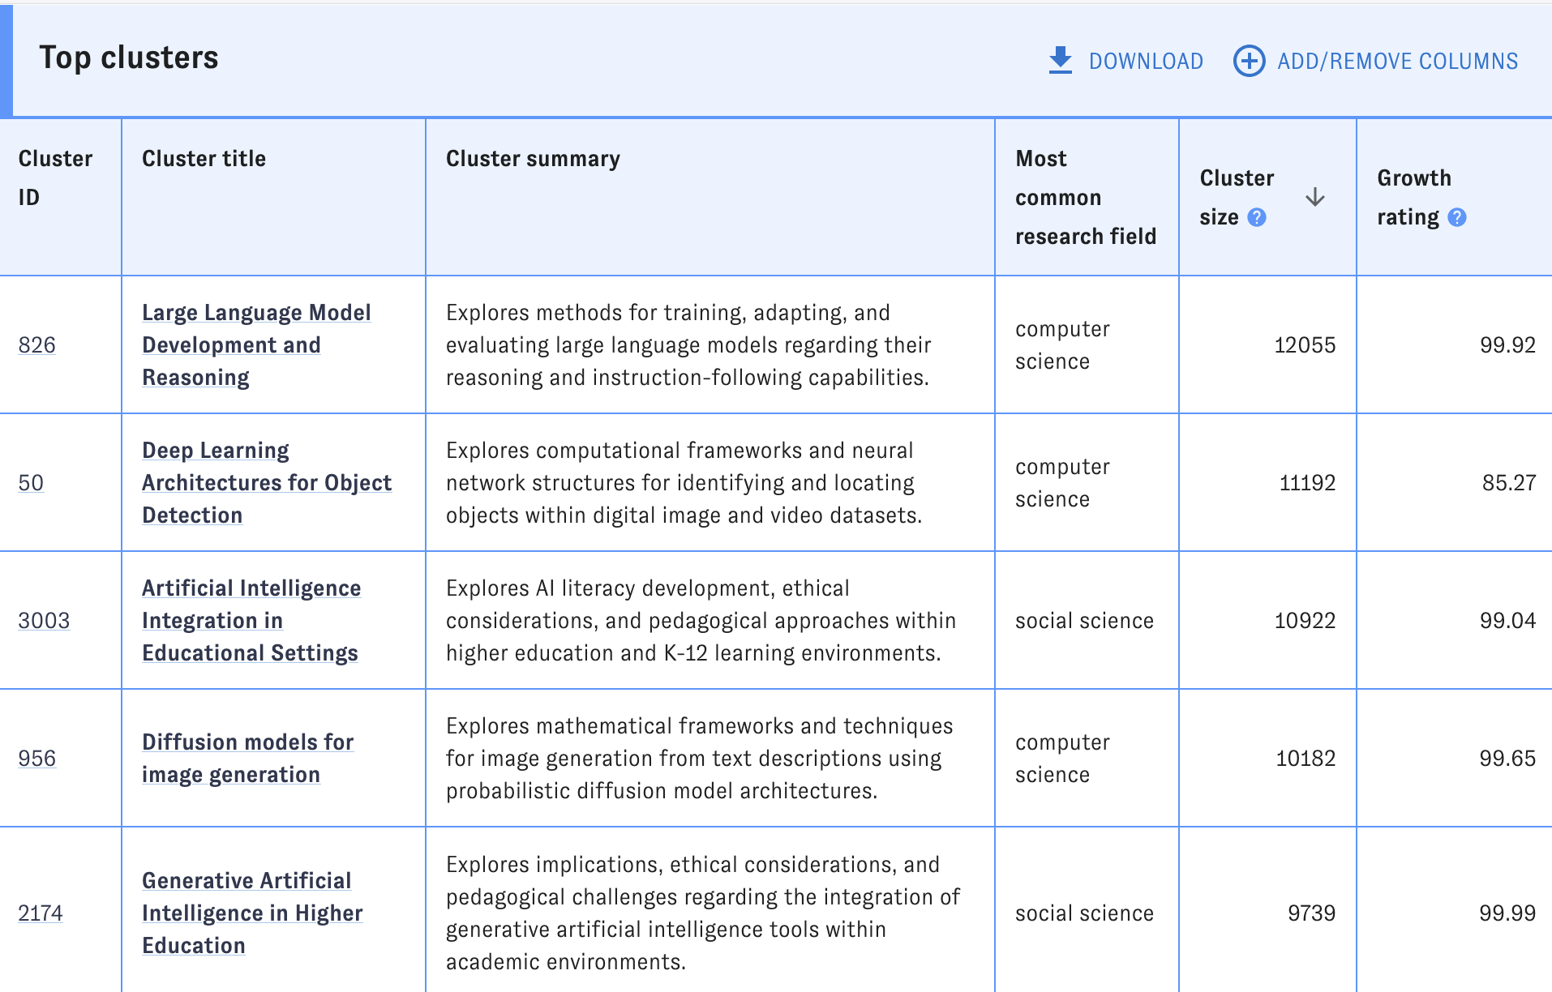The image size is (1552, 992).
Task: Open Large Language Model Development and Reasoning cluster
Action: pos(256,344)
